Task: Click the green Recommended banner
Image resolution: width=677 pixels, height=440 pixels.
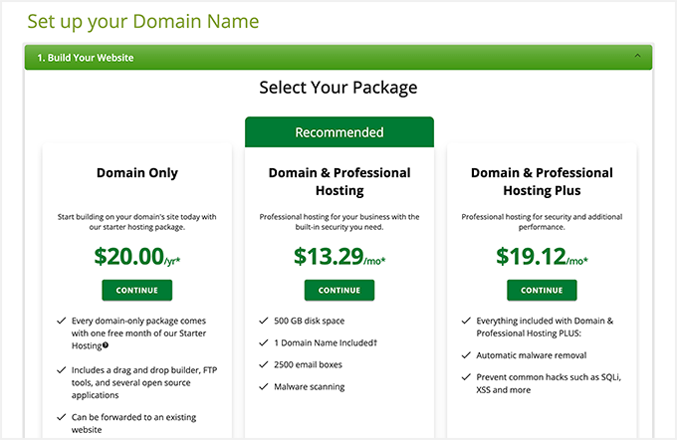Action: pyautogui.click(x=338, y=132)
